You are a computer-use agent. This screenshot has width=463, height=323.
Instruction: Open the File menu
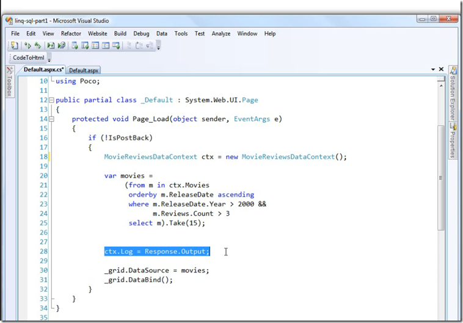tap(15, 34)
